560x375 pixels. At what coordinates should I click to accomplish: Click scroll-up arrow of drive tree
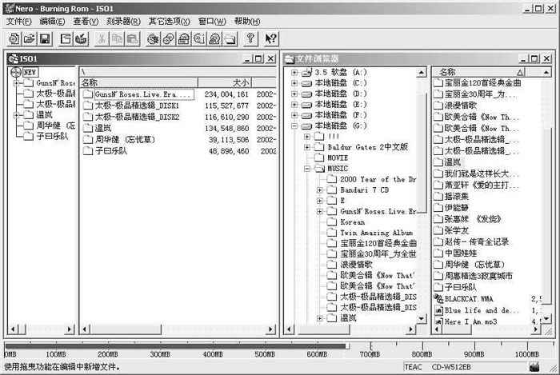tap(422, 73)
